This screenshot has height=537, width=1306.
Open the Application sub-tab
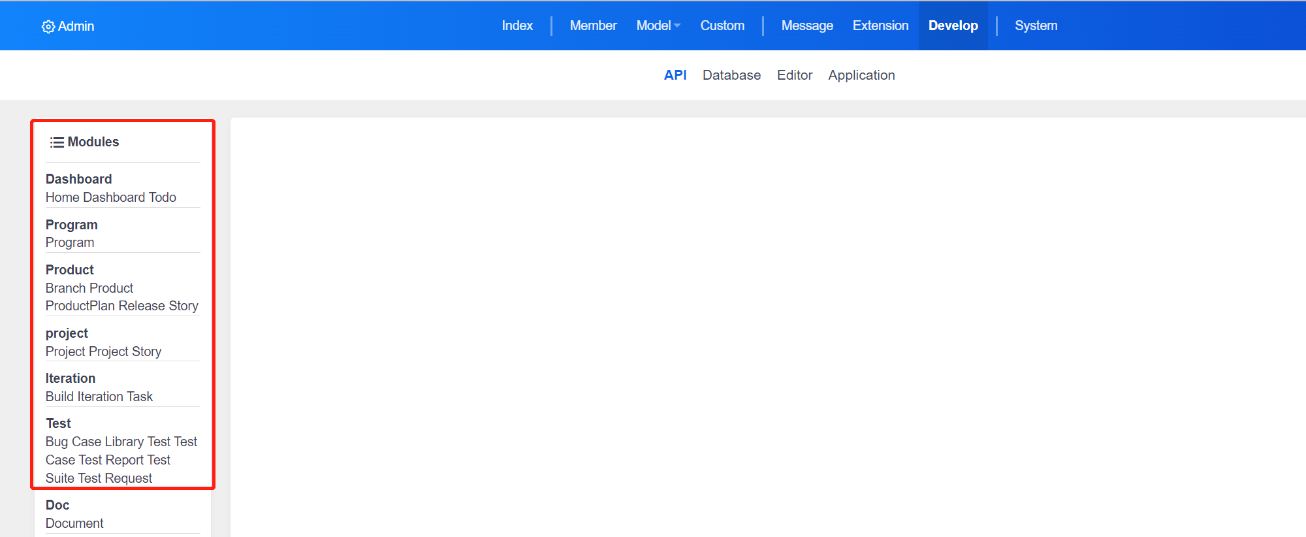(x=861, y=75)
